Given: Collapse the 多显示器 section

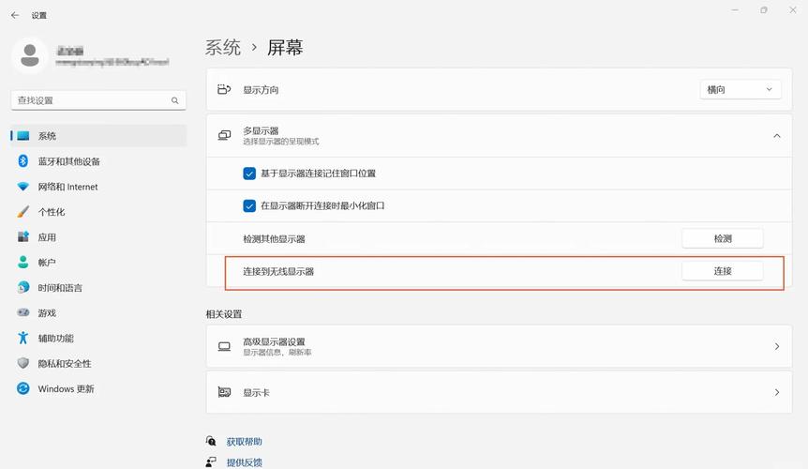Looking at the screenshot, I should [x=776, y=136].
